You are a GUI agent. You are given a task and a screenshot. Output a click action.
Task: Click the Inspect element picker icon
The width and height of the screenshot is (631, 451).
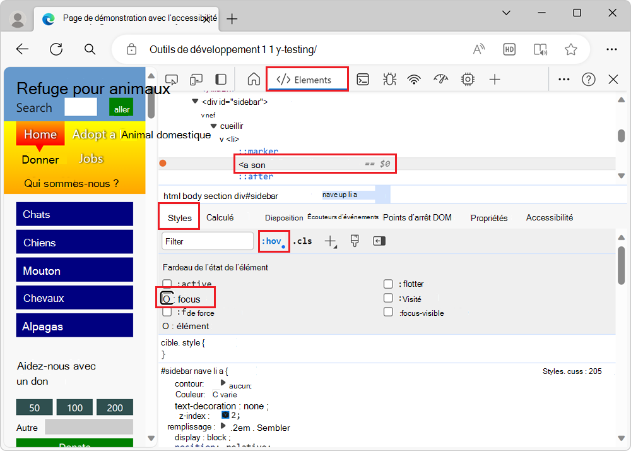pyautogui.click(x=171, y=80)
